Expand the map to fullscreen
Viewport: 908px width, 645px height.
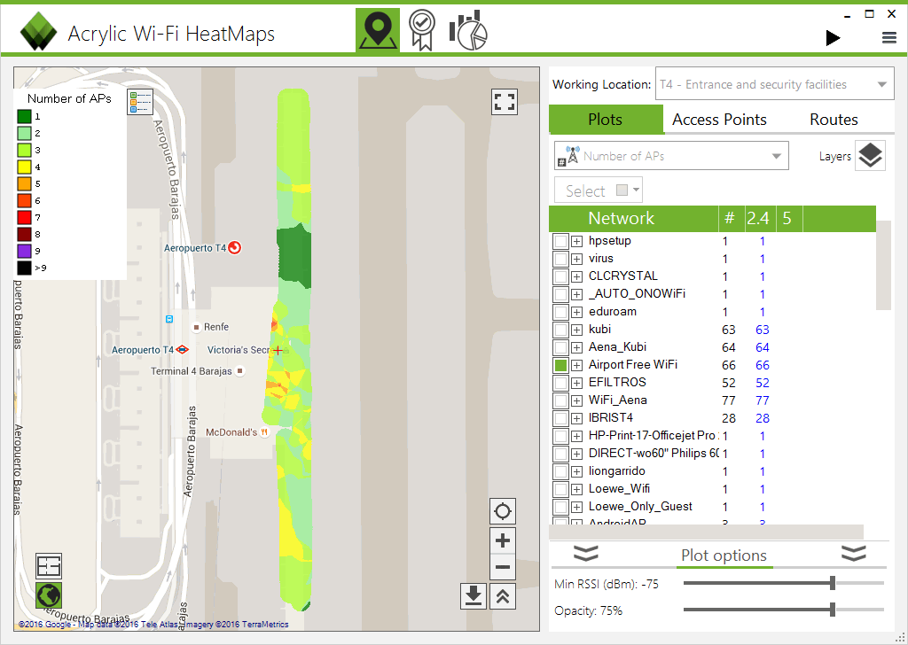coord(504,102)
